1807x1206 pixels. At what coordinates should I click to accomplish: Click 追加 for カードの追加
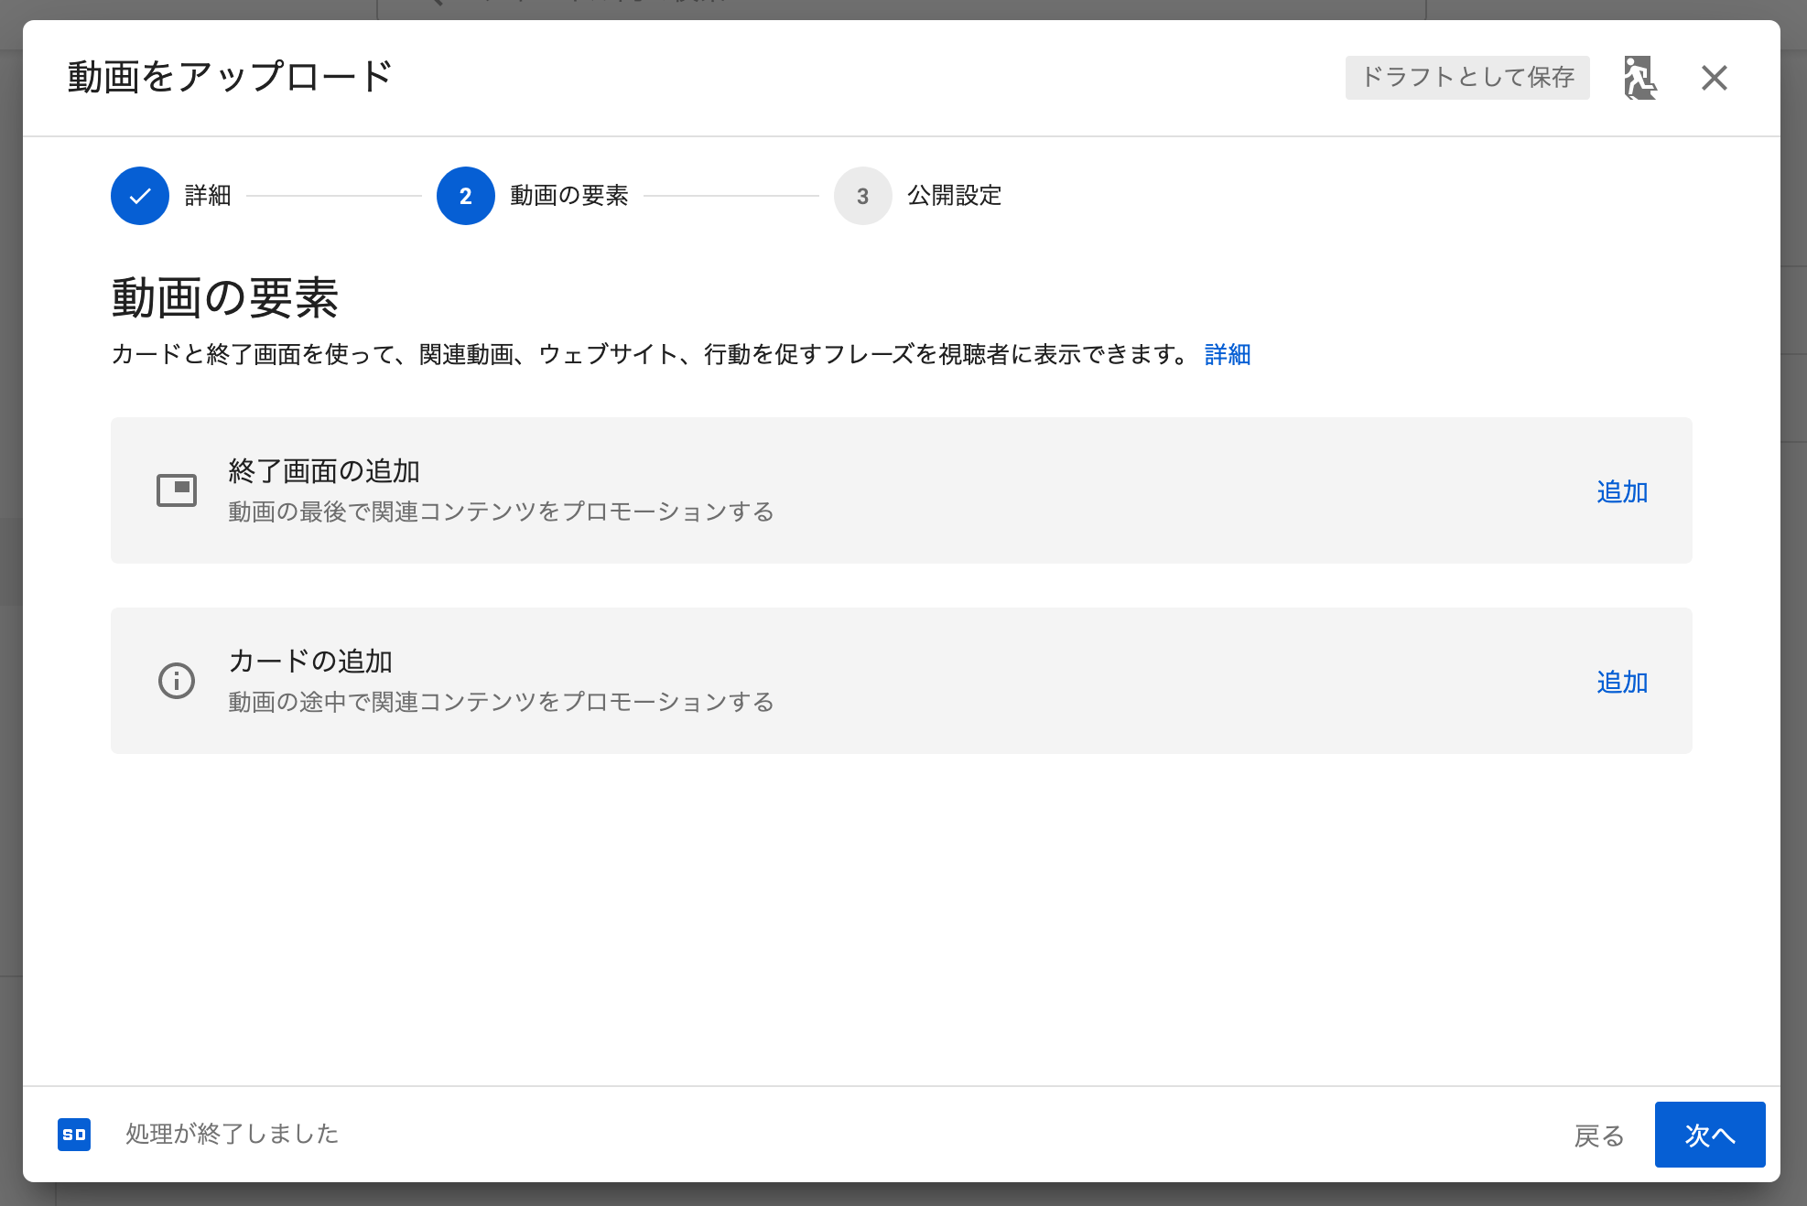click(x=1621, y=683)
